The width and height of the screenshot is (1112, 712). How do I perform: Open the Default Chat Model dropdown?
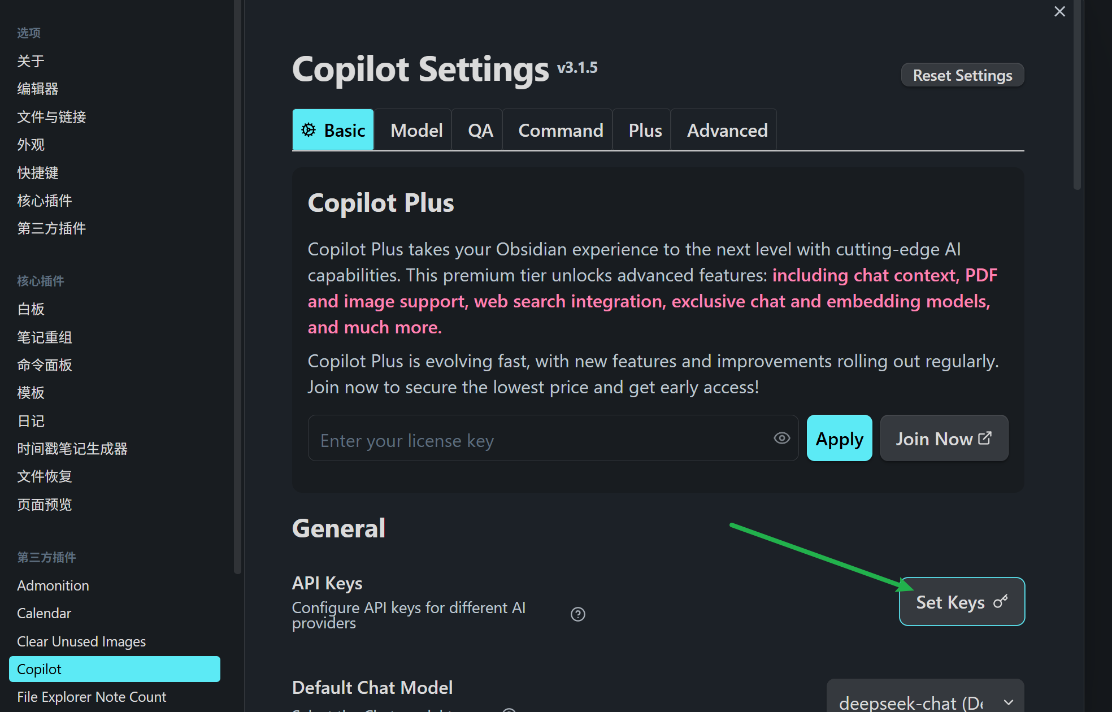[x=925, y=701]
